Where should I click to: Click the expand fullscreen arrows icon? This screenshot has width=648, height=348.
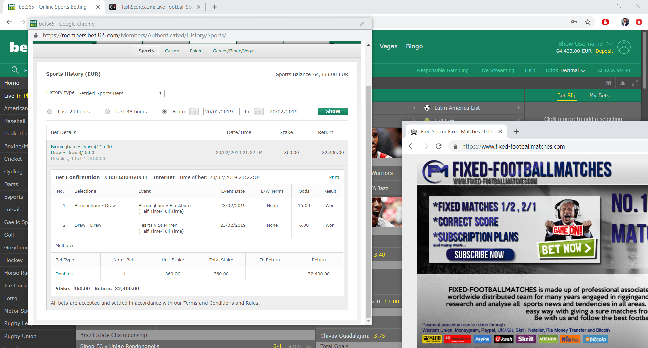pyautogui.click(x=635, y=83)
